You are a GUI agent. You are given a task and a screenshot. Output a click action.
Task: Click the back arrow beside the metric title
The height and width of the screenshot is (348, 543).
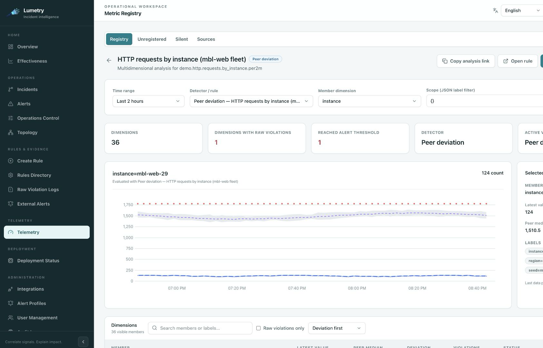tap(109, 60)
